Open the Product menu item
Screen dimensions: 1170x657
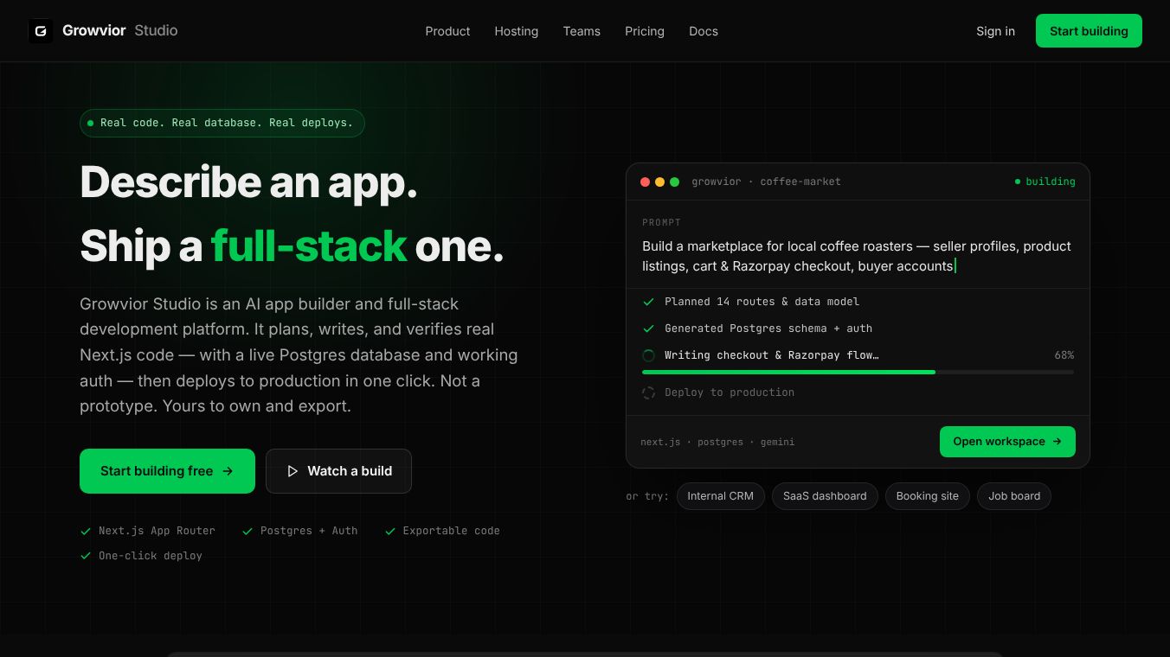coord(447,31)
